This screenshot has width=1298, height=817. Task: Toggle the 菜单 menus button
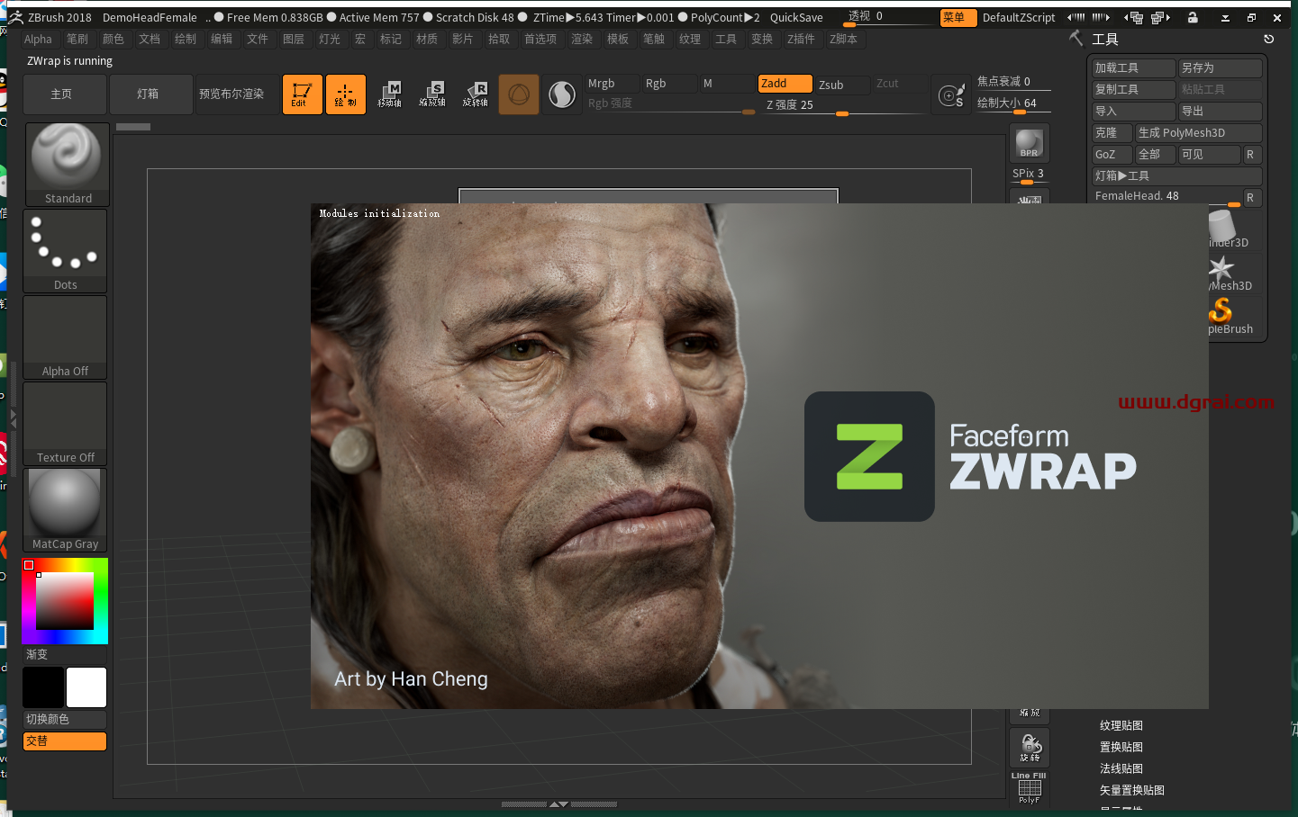coord(958,17)
